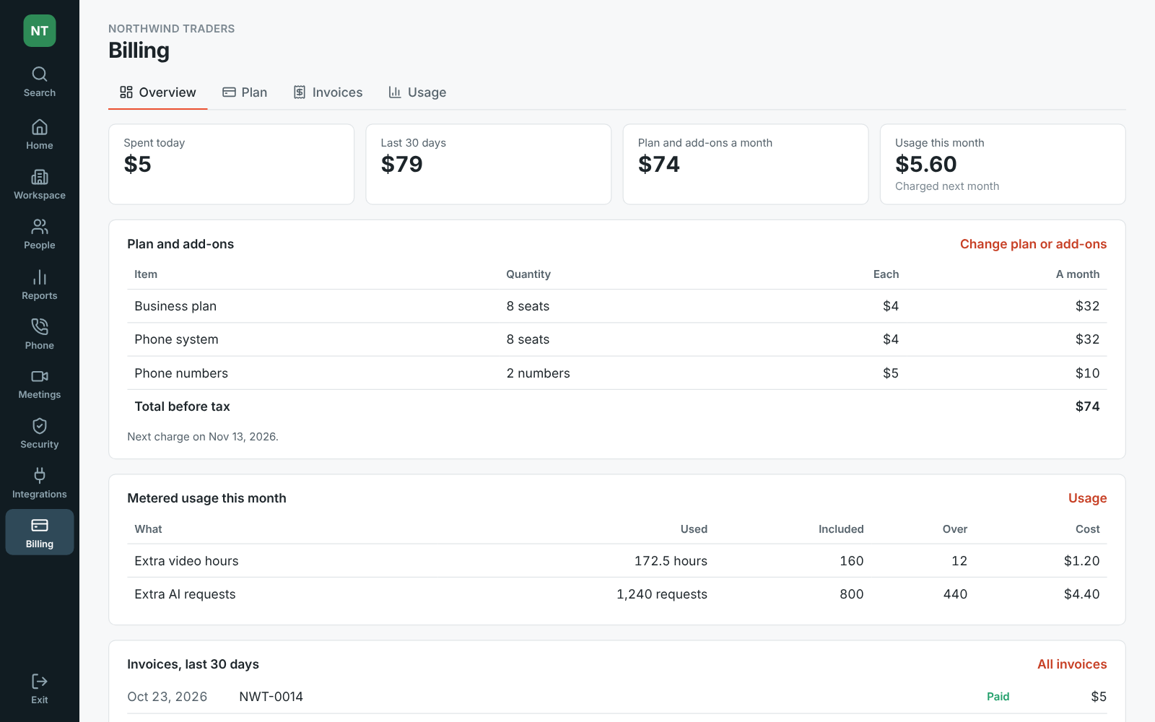Switch to the Invoices tab

coord(328,92)
